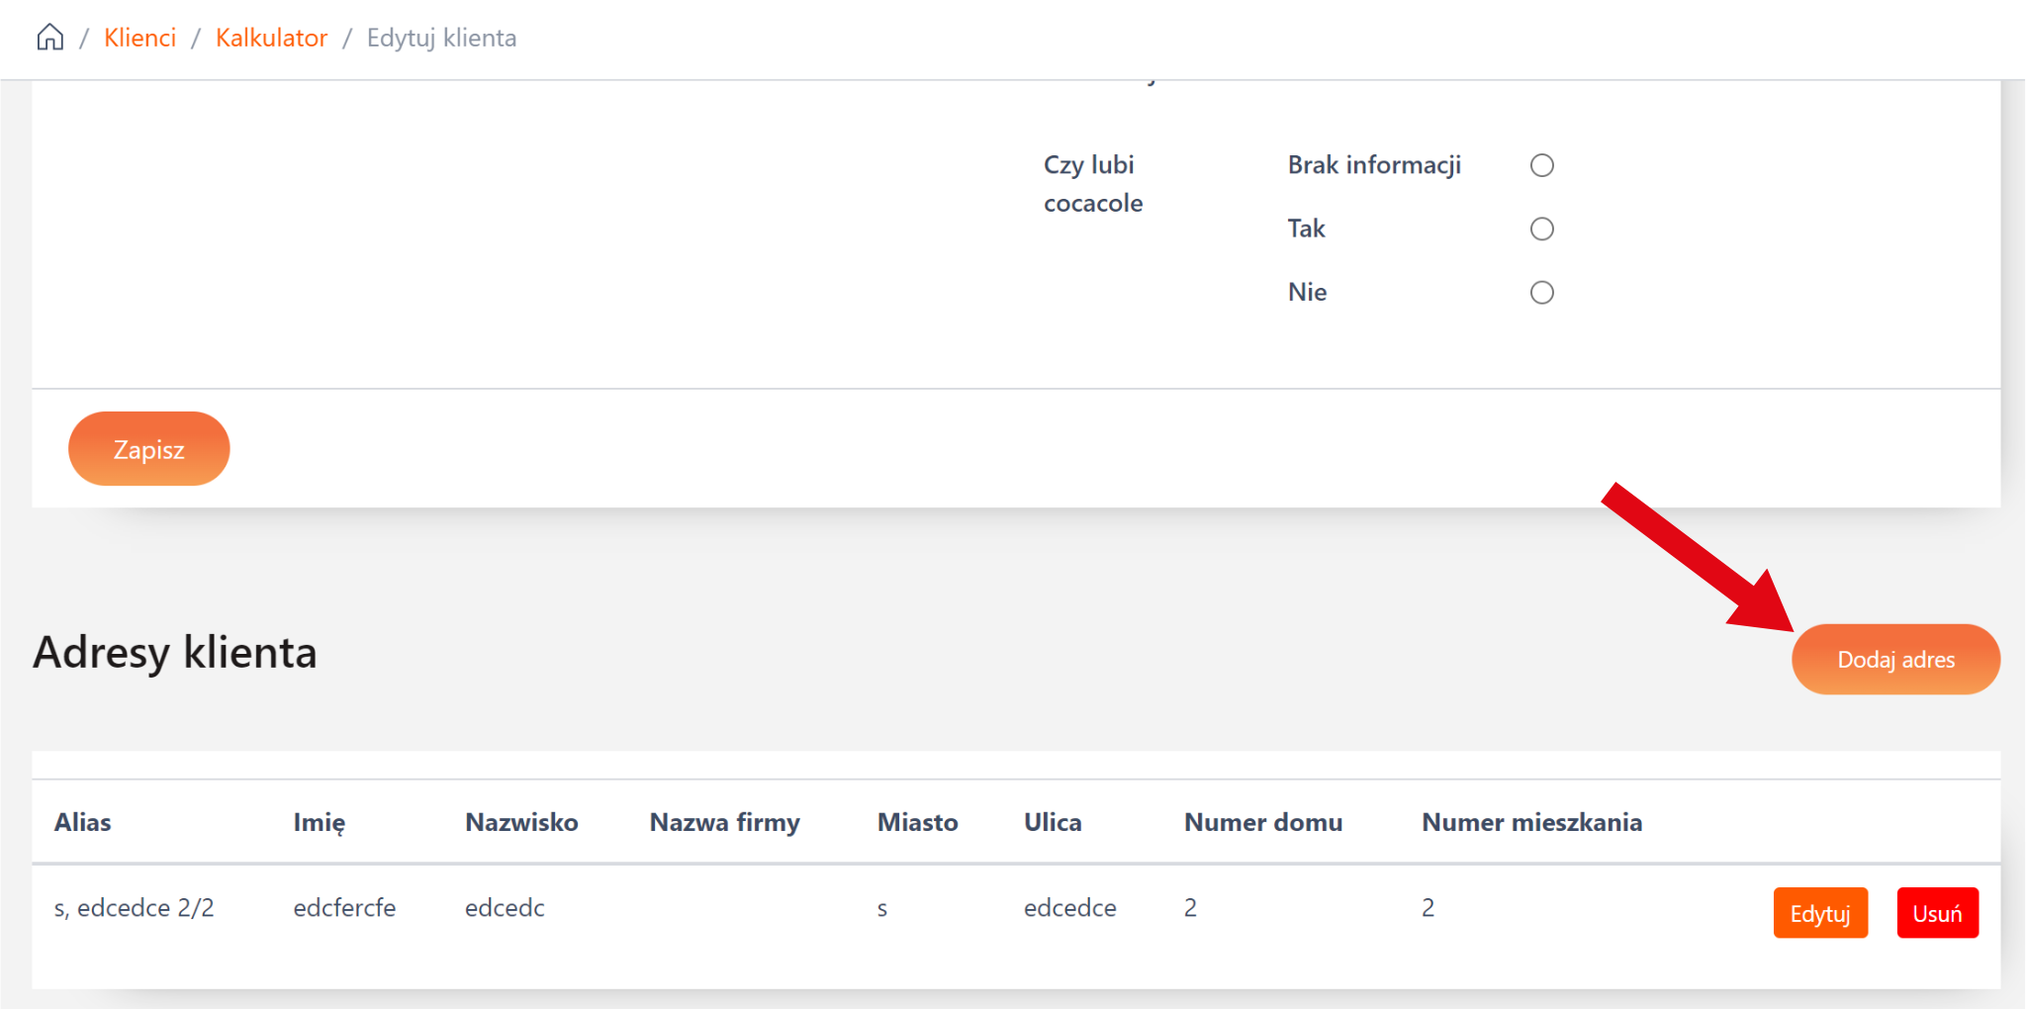Click the Ulica column header
Image resolution: width=2026 pixels, height=1009 pixels.
(1053, 822)
